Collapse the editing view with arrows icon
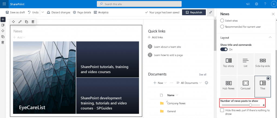 click(x=210, y=12)
